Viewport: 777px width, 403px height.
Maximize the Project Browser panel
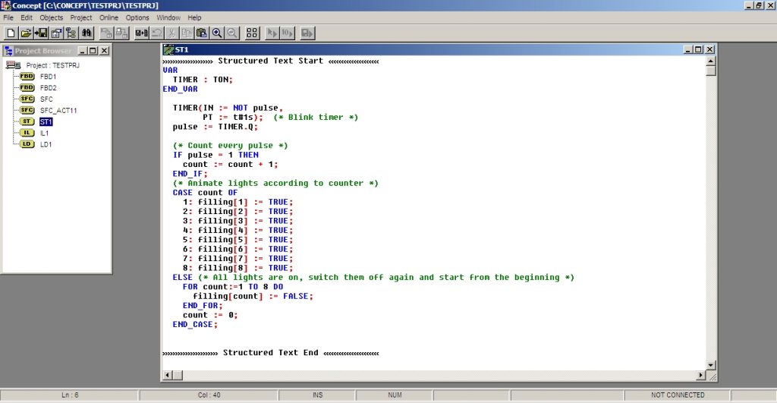93,51
